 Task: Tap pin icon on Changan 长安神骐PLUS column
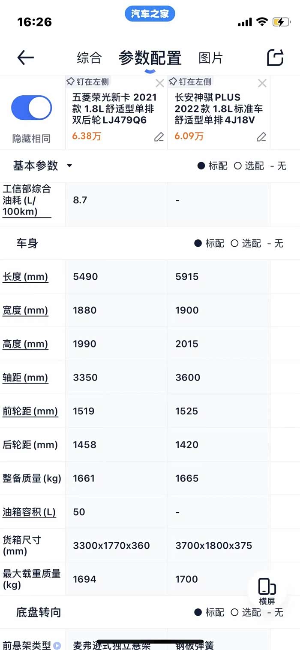coord(173,82)
